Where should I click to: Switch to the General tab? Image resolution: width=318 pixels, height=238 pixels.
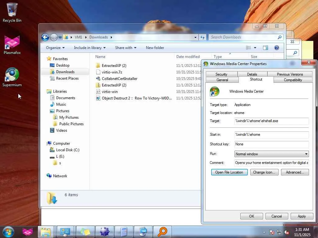(x=222, y=80)
